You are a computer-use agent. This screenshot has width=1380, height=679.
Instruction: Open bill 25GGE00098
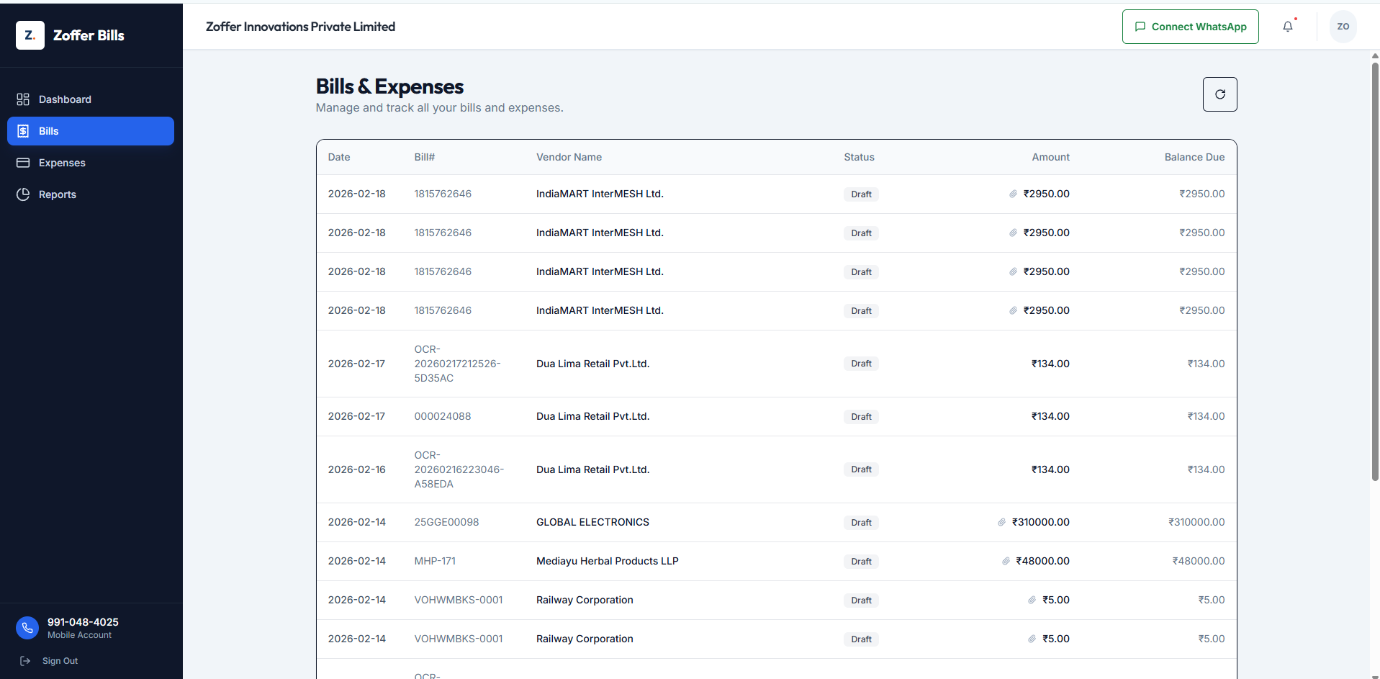click(446, 522)
